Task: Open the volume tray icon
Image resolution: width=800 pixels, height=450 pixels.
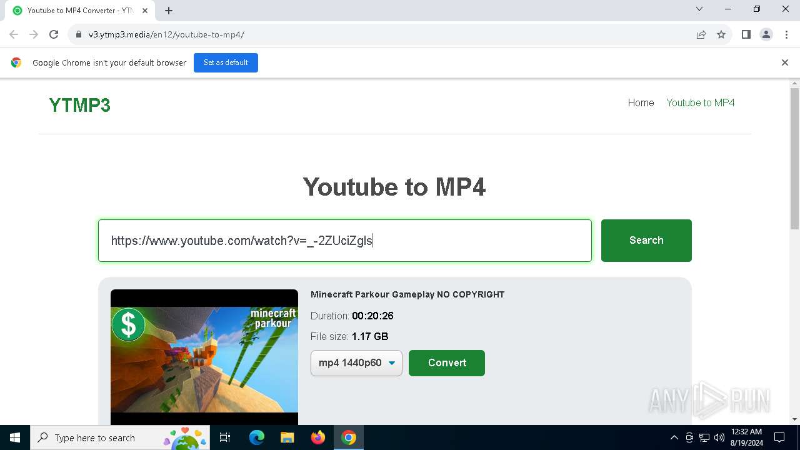Action: (719, 437)
